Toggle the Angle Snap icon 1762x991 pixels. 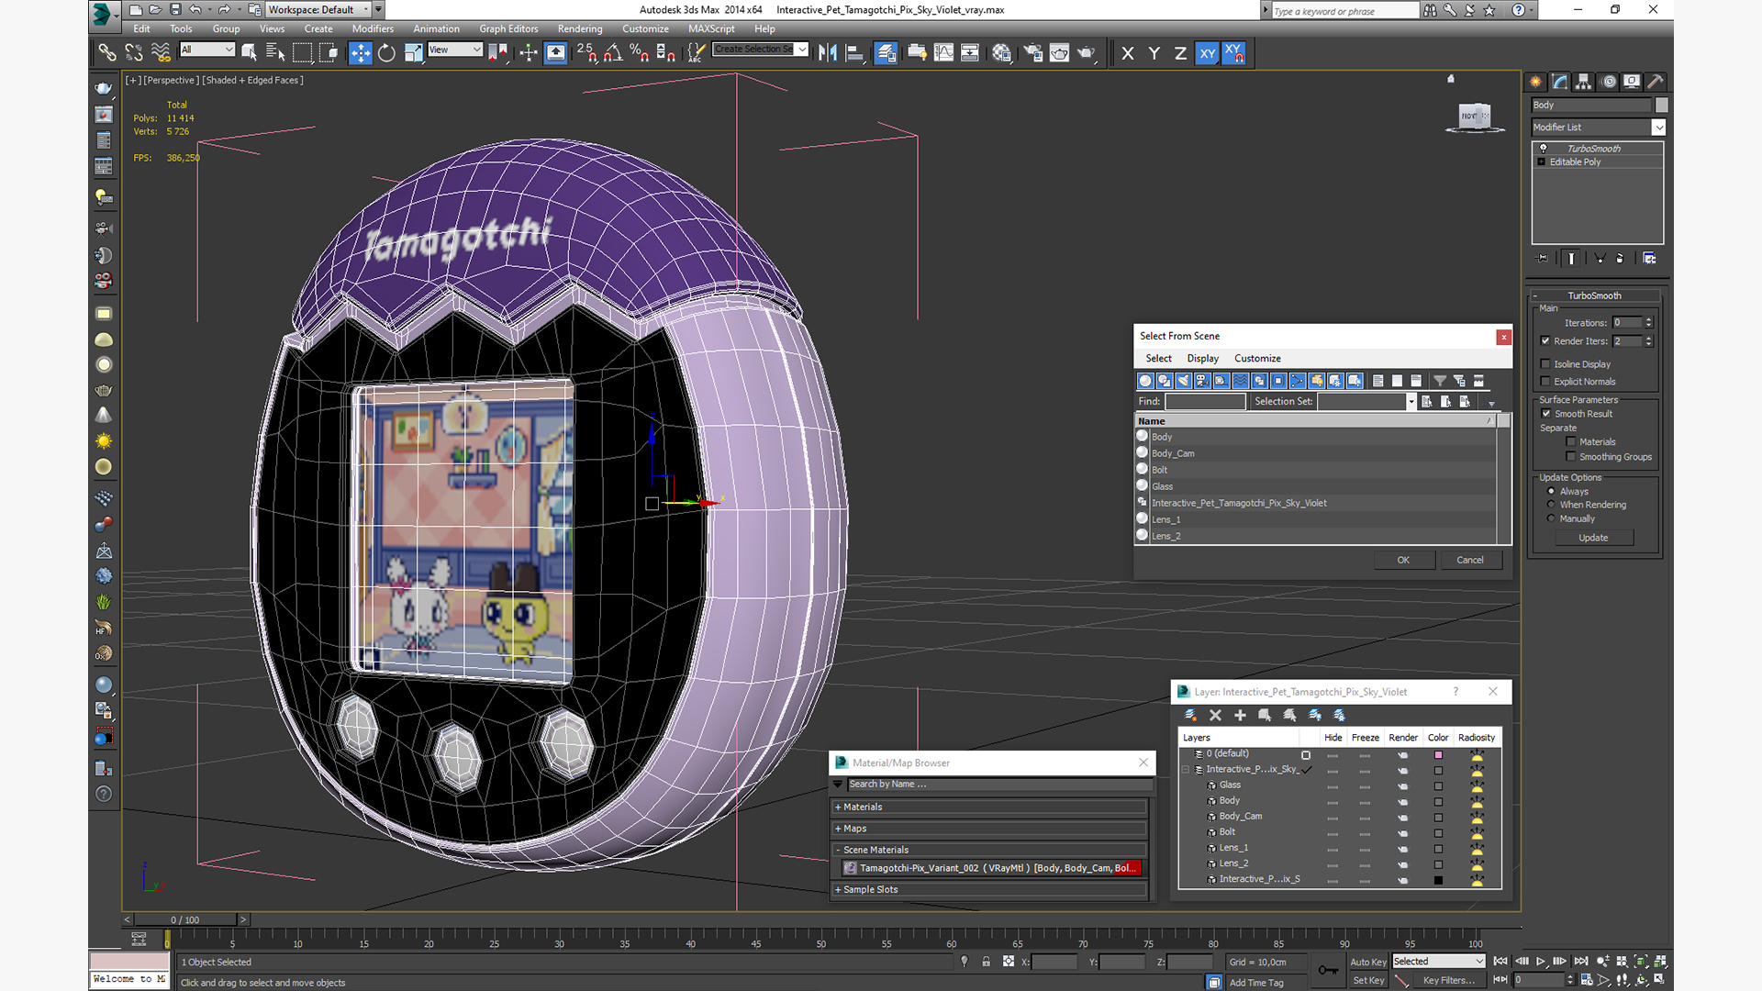[x=613, y=53]
